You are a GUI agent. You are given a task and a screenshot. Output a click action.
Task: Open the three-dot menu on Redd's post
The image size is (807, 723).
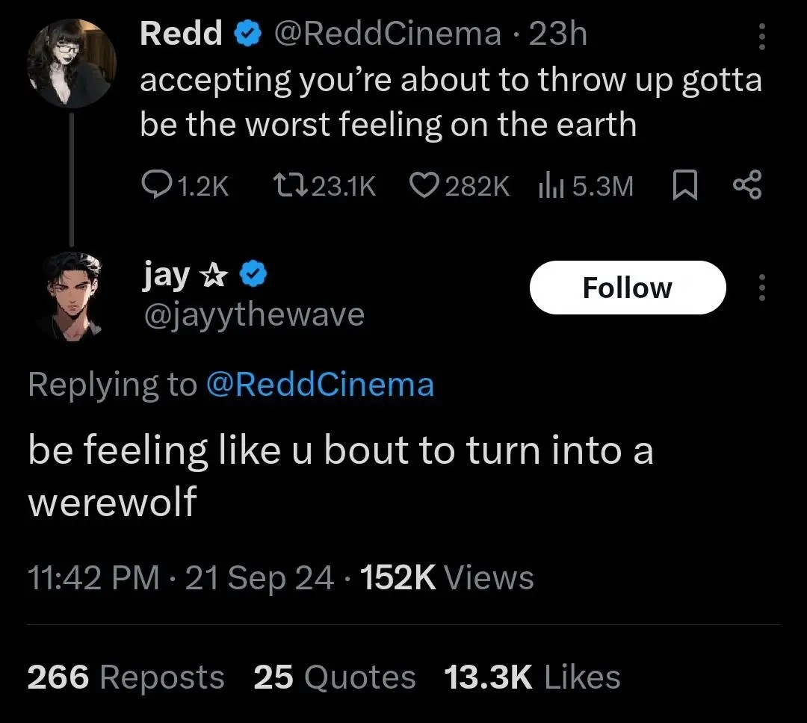click(761, 35)
